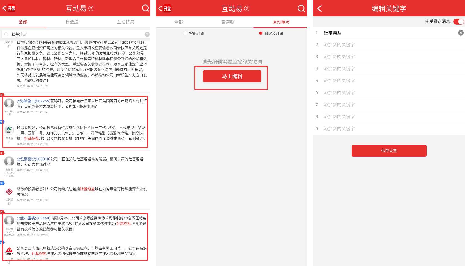Click the search magnifier in the left panel header

[145, 8]
